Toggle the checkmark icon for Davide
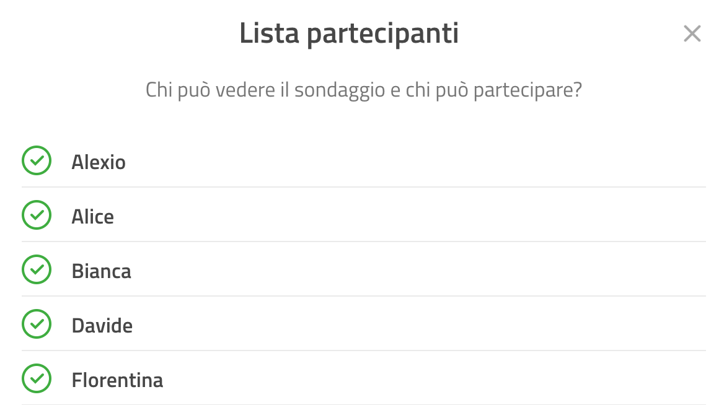This screenshot has height=405, width=719. [x=36, y=324]
